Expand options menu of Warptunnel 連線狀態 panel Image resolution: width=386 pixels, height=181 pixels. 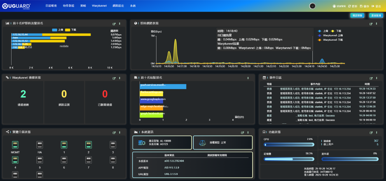[x=119, y=78]
